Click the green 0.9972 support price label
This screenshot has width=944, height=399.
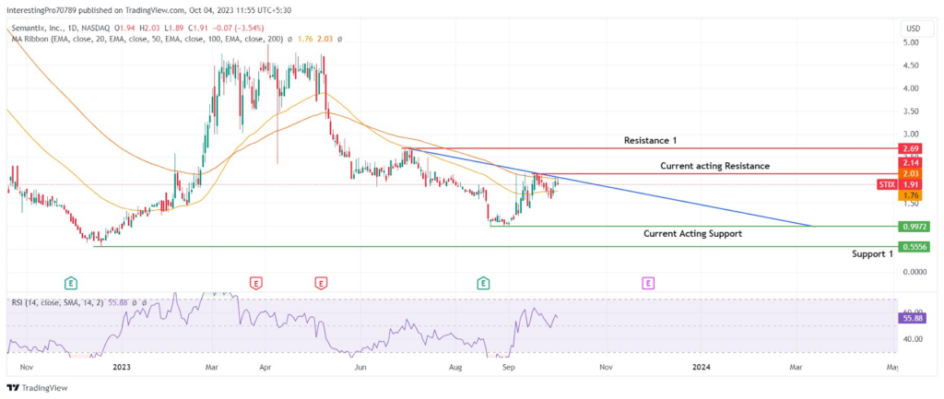pos(914,227)
